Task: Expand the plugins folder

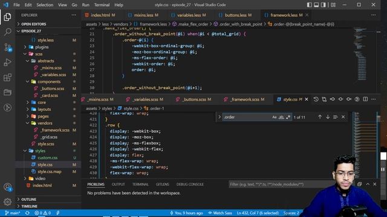Action: coord(42,47)
